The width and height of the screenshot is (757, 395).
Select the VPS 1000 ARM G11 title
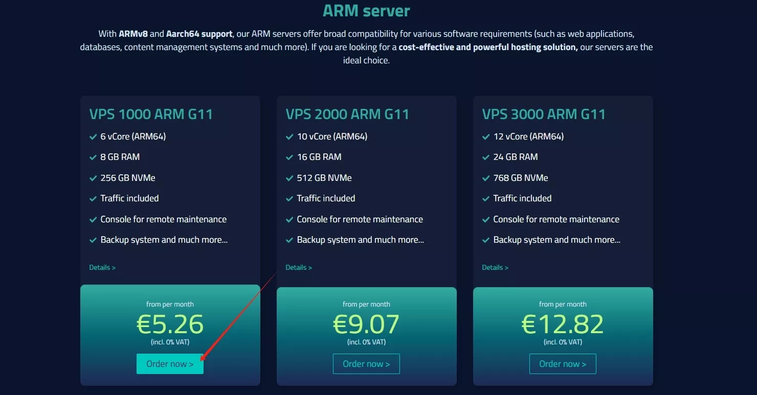pos(151,114)
